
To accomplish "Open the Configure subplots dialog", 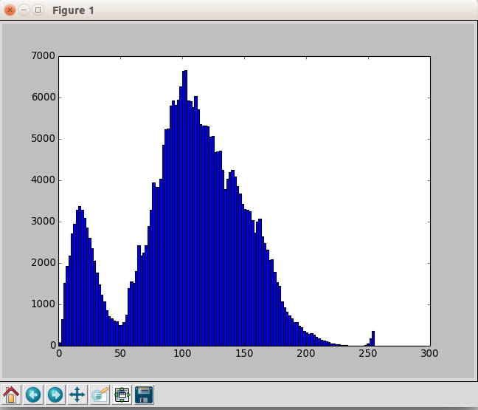I will 122,394.
